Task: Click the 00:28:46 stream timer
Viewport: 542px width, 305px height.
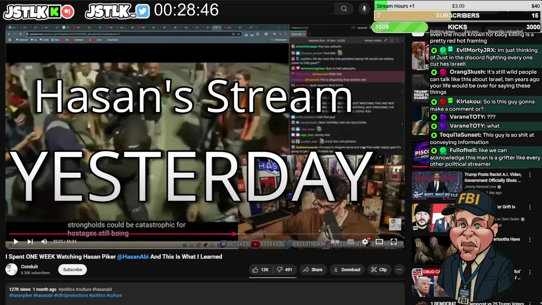Action: tap(186, 10)
